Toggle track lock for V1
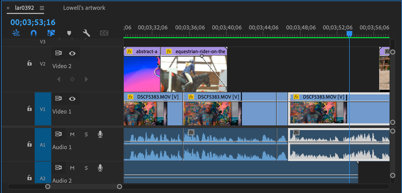 click(x=29, y=108)
